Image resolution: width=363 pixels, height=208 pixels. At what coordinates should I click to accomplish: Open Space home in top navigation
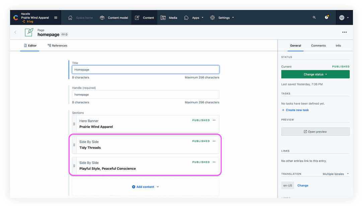pyautogui.click(x=84, y=18)
